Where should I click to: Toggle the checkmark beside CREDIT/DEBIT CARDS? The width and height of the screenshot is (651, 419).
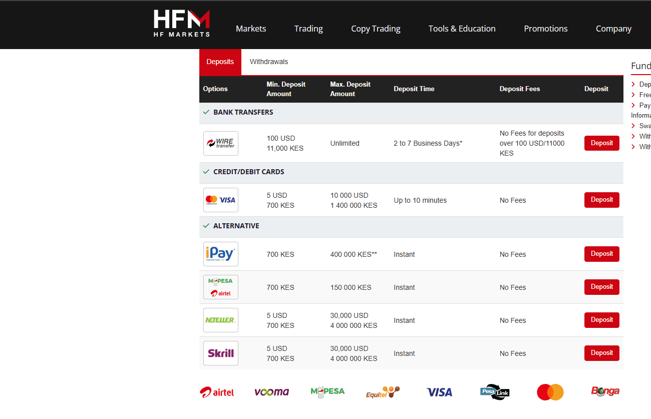tap(206, 171)
